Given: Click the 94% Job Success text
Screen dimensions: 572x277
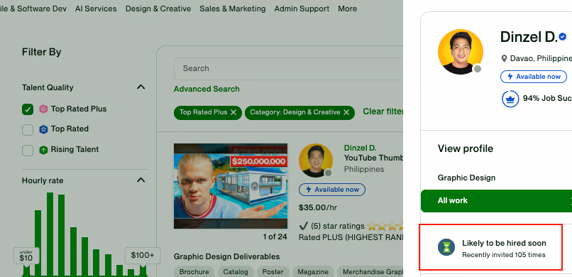Looking at the screenshot, I should (547, 98).
